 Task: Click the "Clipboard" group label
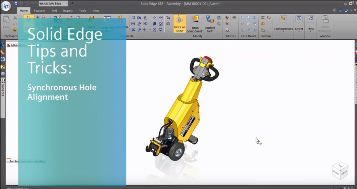(11, 36)
